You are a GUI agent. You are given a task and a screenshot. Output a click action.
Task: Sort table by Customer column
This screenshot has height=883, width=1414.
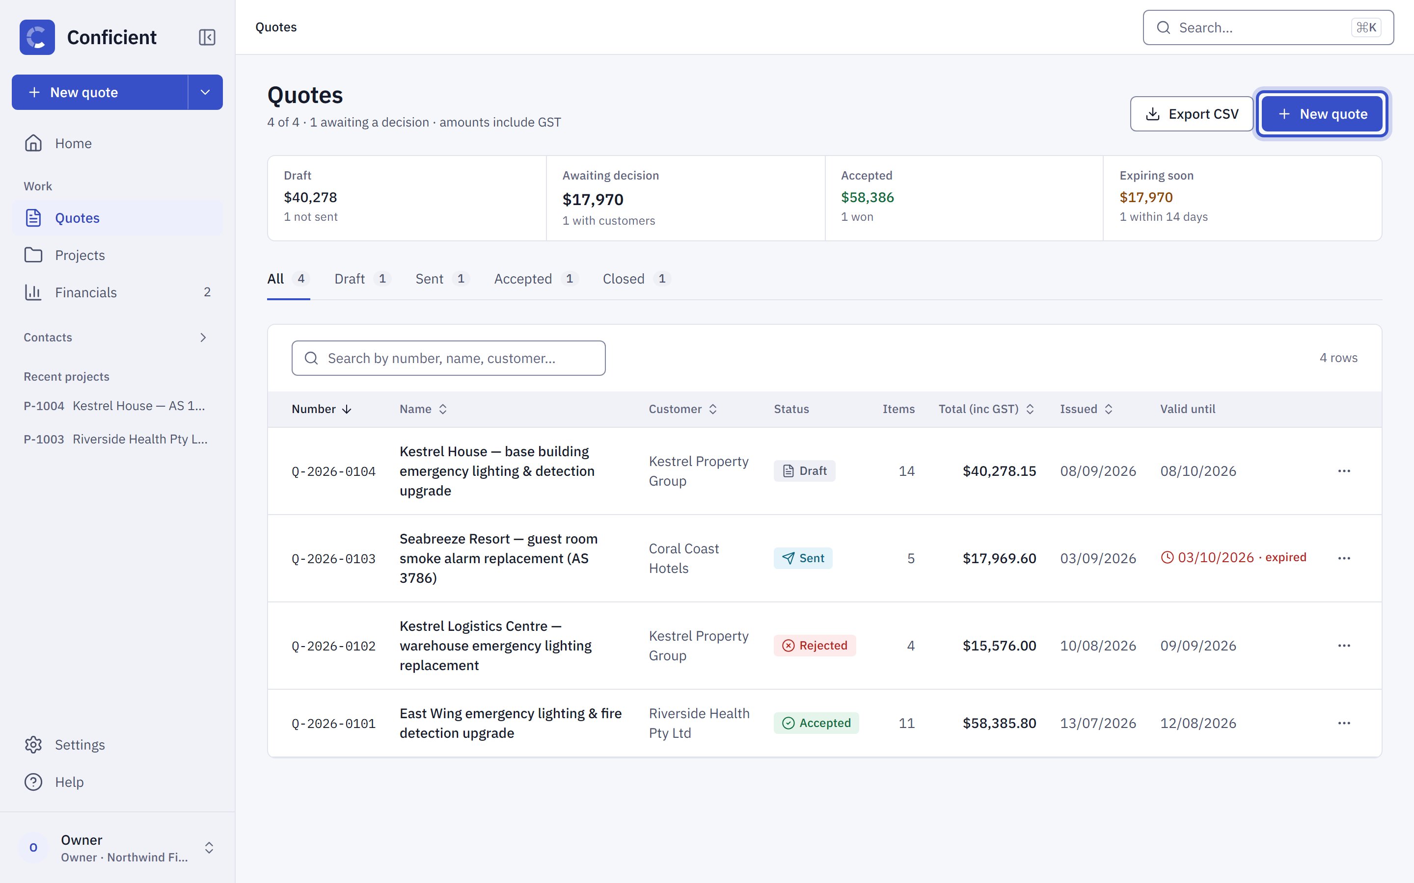click(682, 410)
